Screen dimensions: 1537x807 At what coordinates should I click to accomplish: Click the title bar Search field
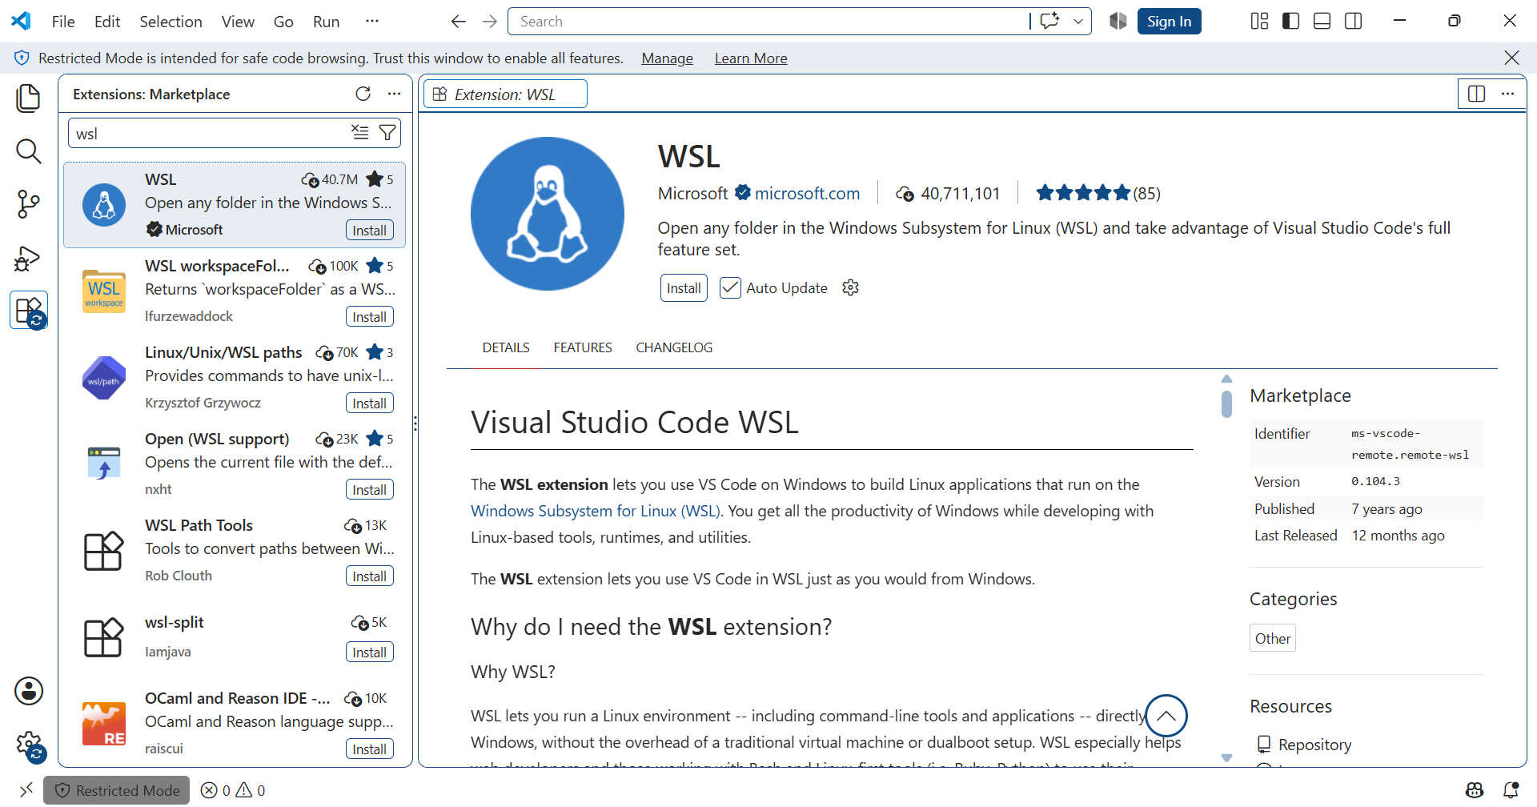(768, 22)
